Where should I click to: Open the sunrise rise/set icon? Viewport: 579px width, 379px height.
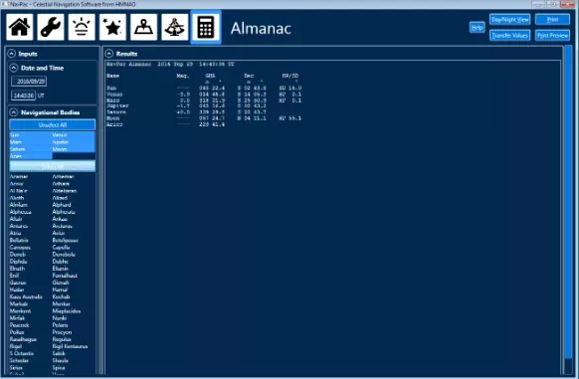82,27
